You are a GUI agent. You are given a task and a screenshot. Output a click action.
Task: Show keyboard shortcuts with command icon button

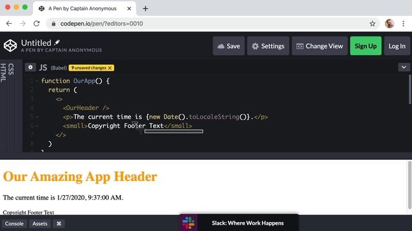click(59, 224)
